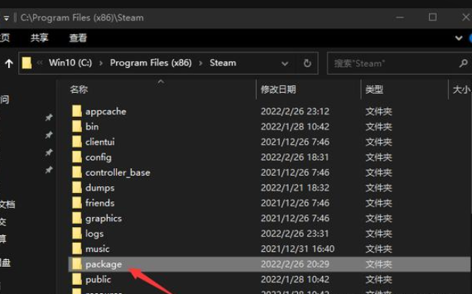The width and height of the screenshot is (472, 294).
Task: Click the appcache folder name
Action: coord(105,112)
